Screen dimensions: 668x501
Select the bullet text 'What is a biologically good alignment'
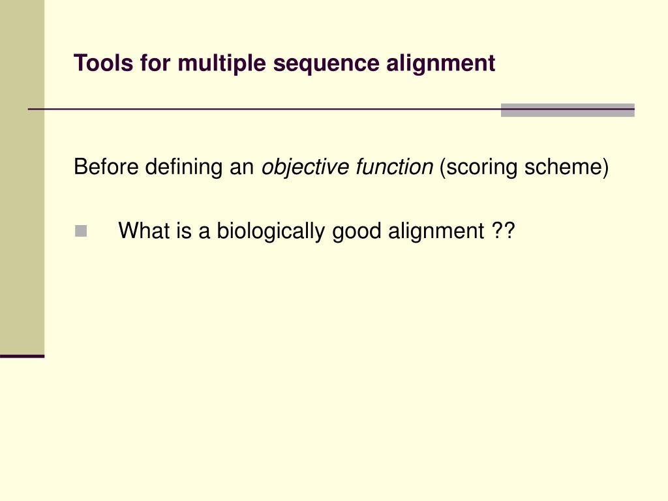click(301, 232)
